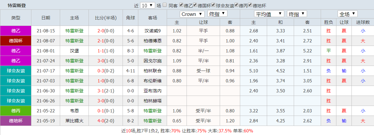This screenshot has width=374, height=135.
Task: Click average away odds 5.22
Action: tap(307, 51)
